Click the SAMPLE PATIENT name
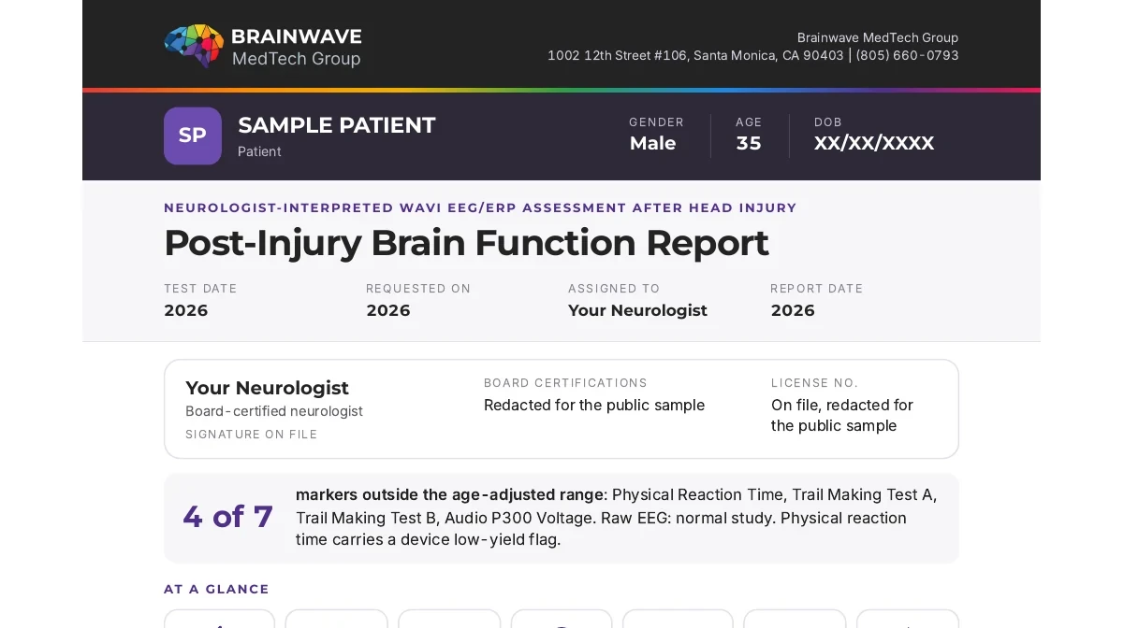 coord(337,125)
